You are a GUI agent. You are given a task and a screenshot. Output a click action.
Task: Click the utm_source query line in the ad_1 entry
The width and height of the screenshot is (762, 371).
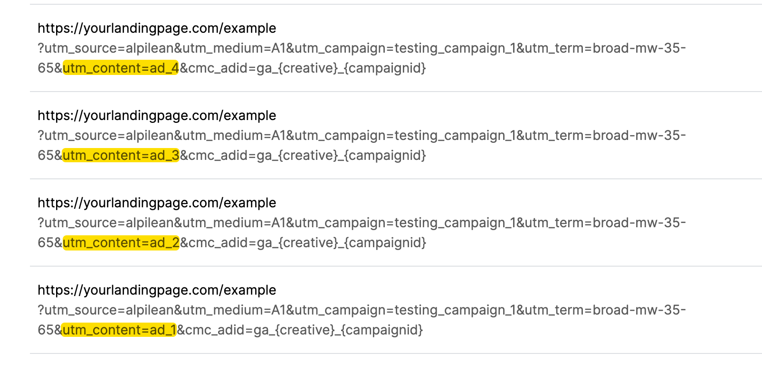[x=362, y=310]
